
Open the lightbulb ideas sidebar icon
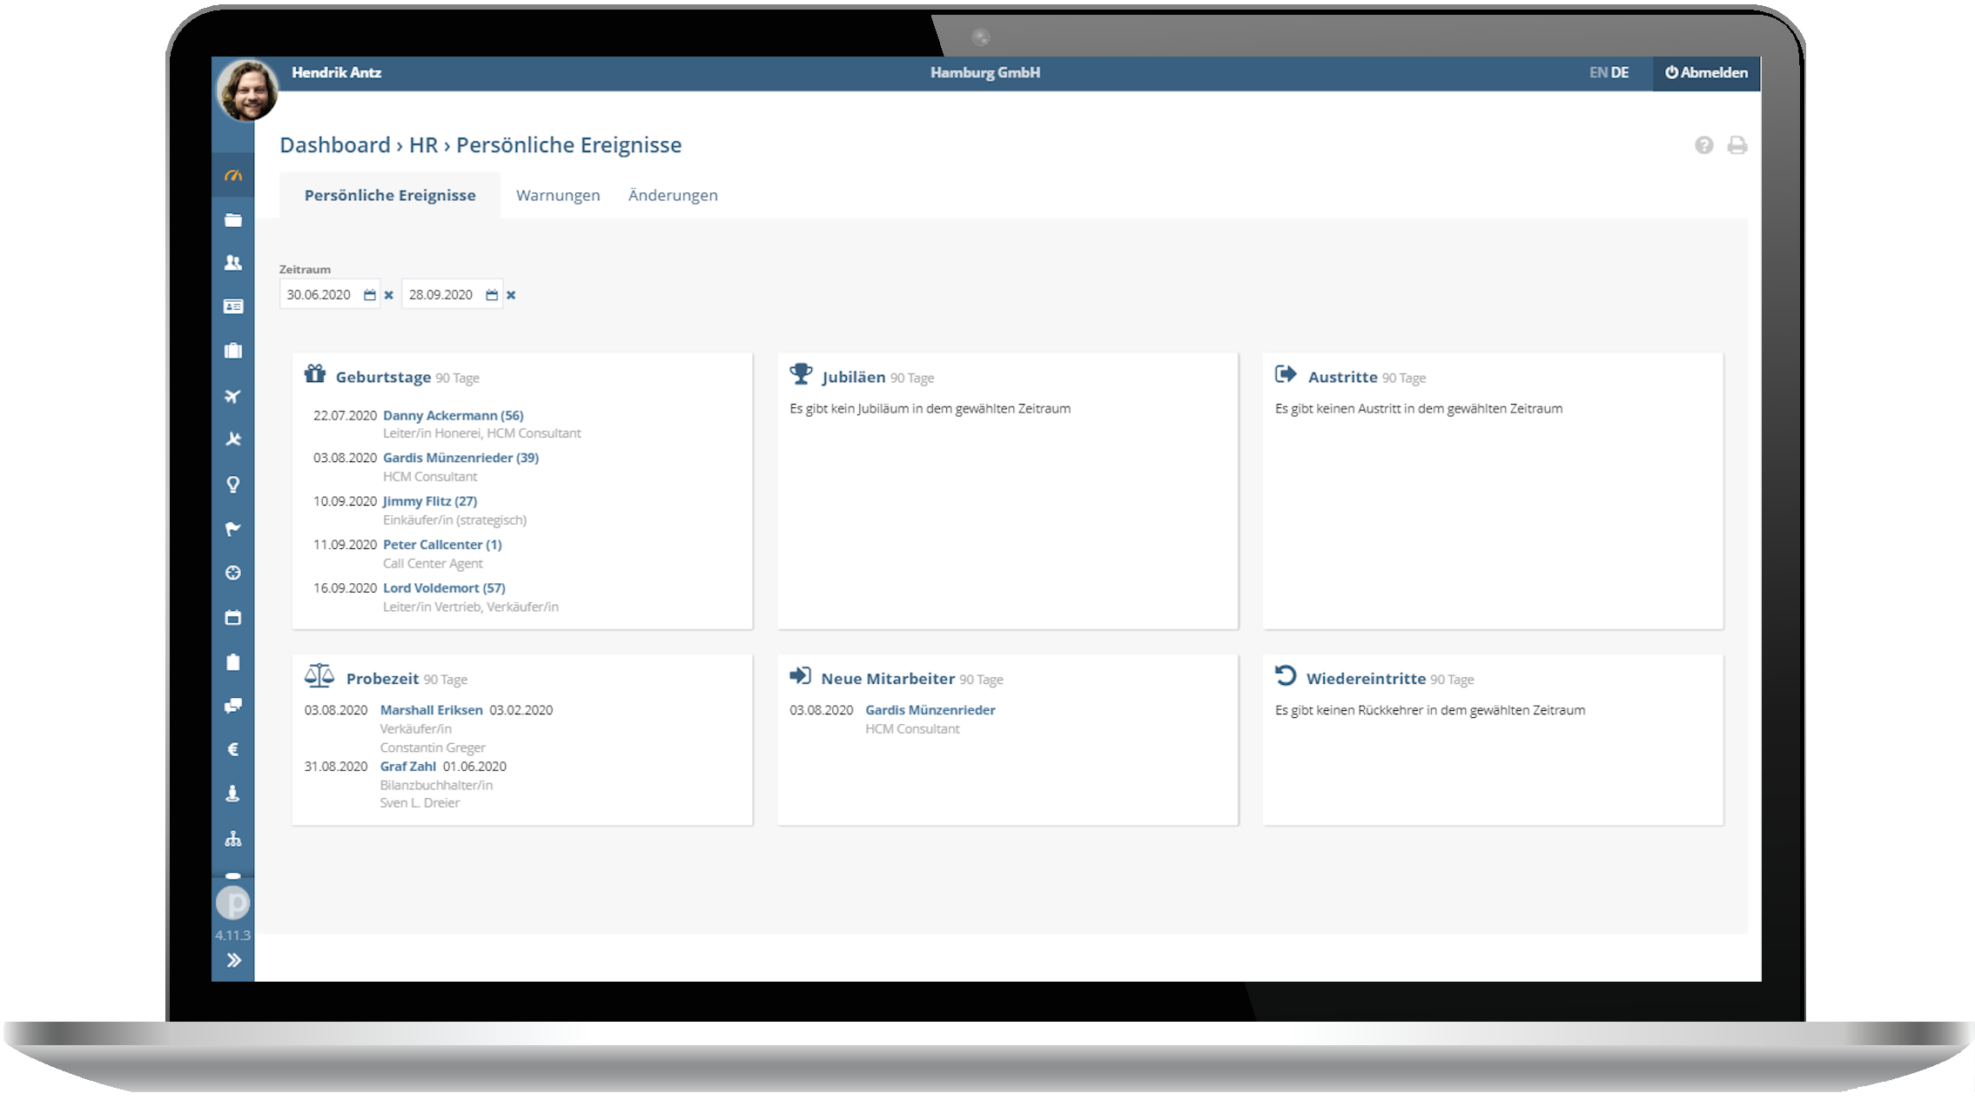click(232, 485)
